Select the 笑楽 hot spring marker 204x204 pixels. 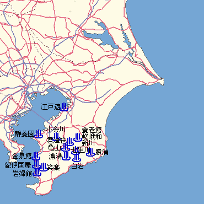click(x=44, y=167)
